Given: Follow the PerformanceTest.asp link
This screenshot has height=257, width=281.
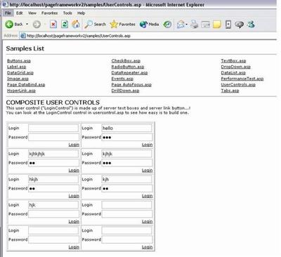Looking at the screenshot, I should coord(242,79).
